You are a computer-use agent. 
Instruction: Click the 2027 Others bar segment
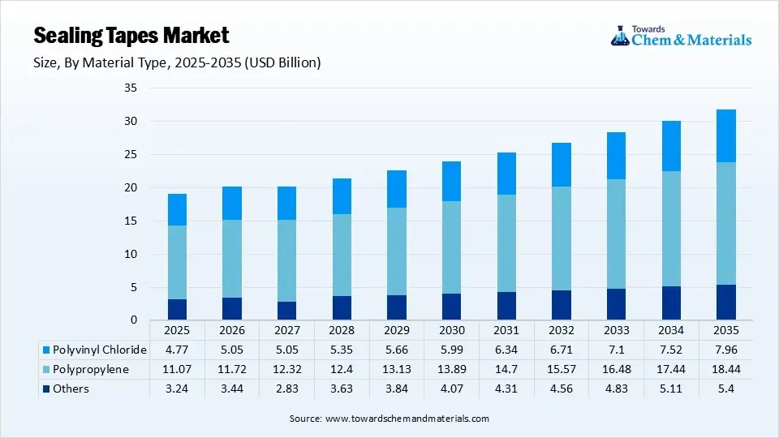coord(287,311)
